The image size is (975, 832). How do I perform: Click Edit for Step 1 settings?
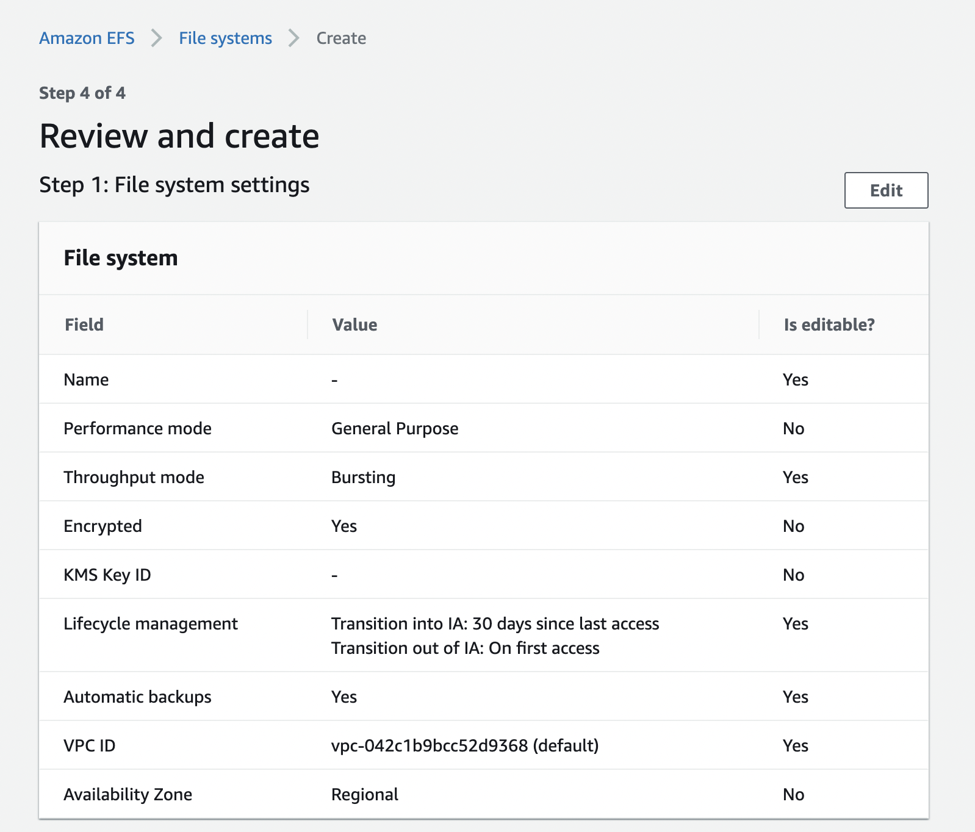[x=886, y=190]
